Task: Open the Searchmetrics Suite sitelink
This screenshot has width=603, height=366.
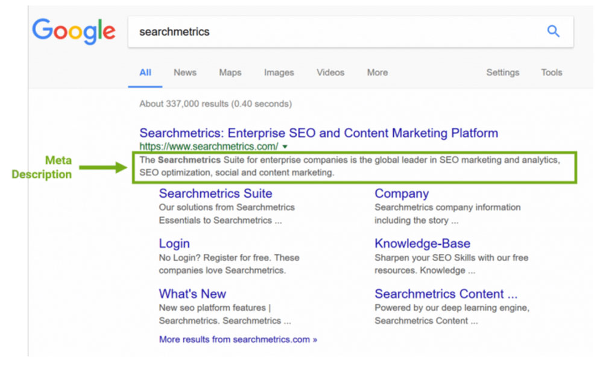Action: pyautogui.click(x=215, y=194)
